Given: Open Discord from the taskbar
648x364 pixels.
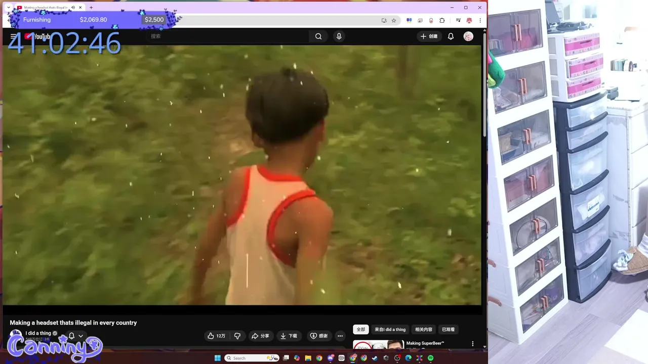Looking at the screenshot, I should (331, 358).
